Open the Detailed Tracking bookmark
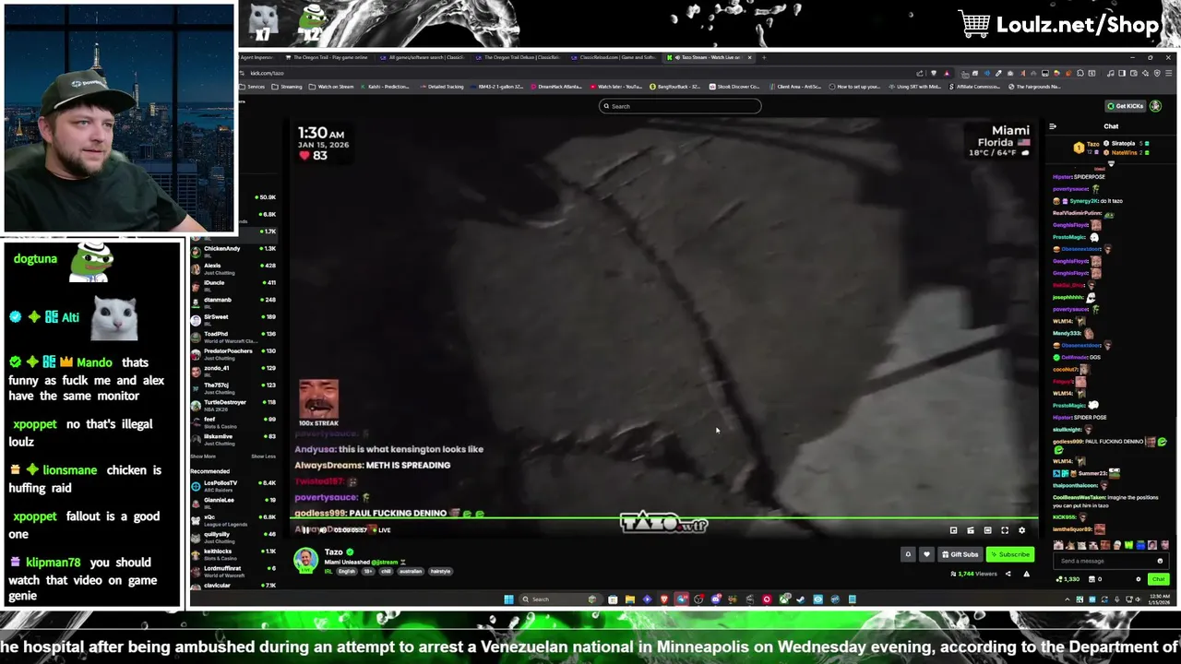The height and width of the screenshot is (664, 1181). pyautogui.click(x=442, y=87)
